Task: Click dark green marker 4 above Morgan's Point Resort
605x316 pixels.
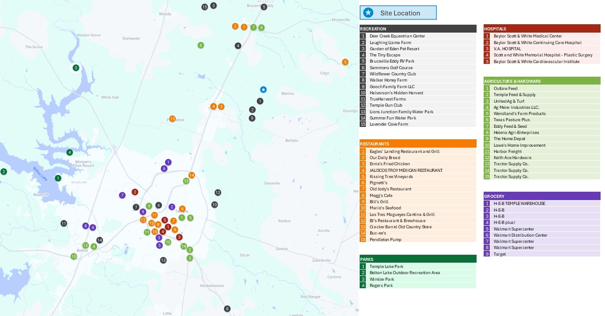Action: click(x=69, y=152)
